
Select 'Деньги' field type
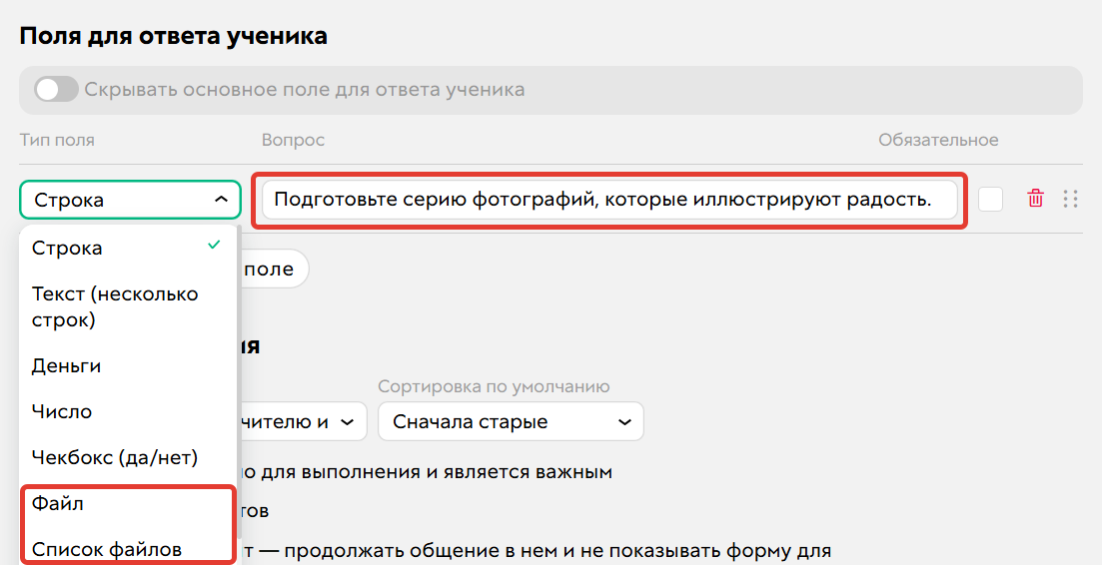tap(127, 365)
